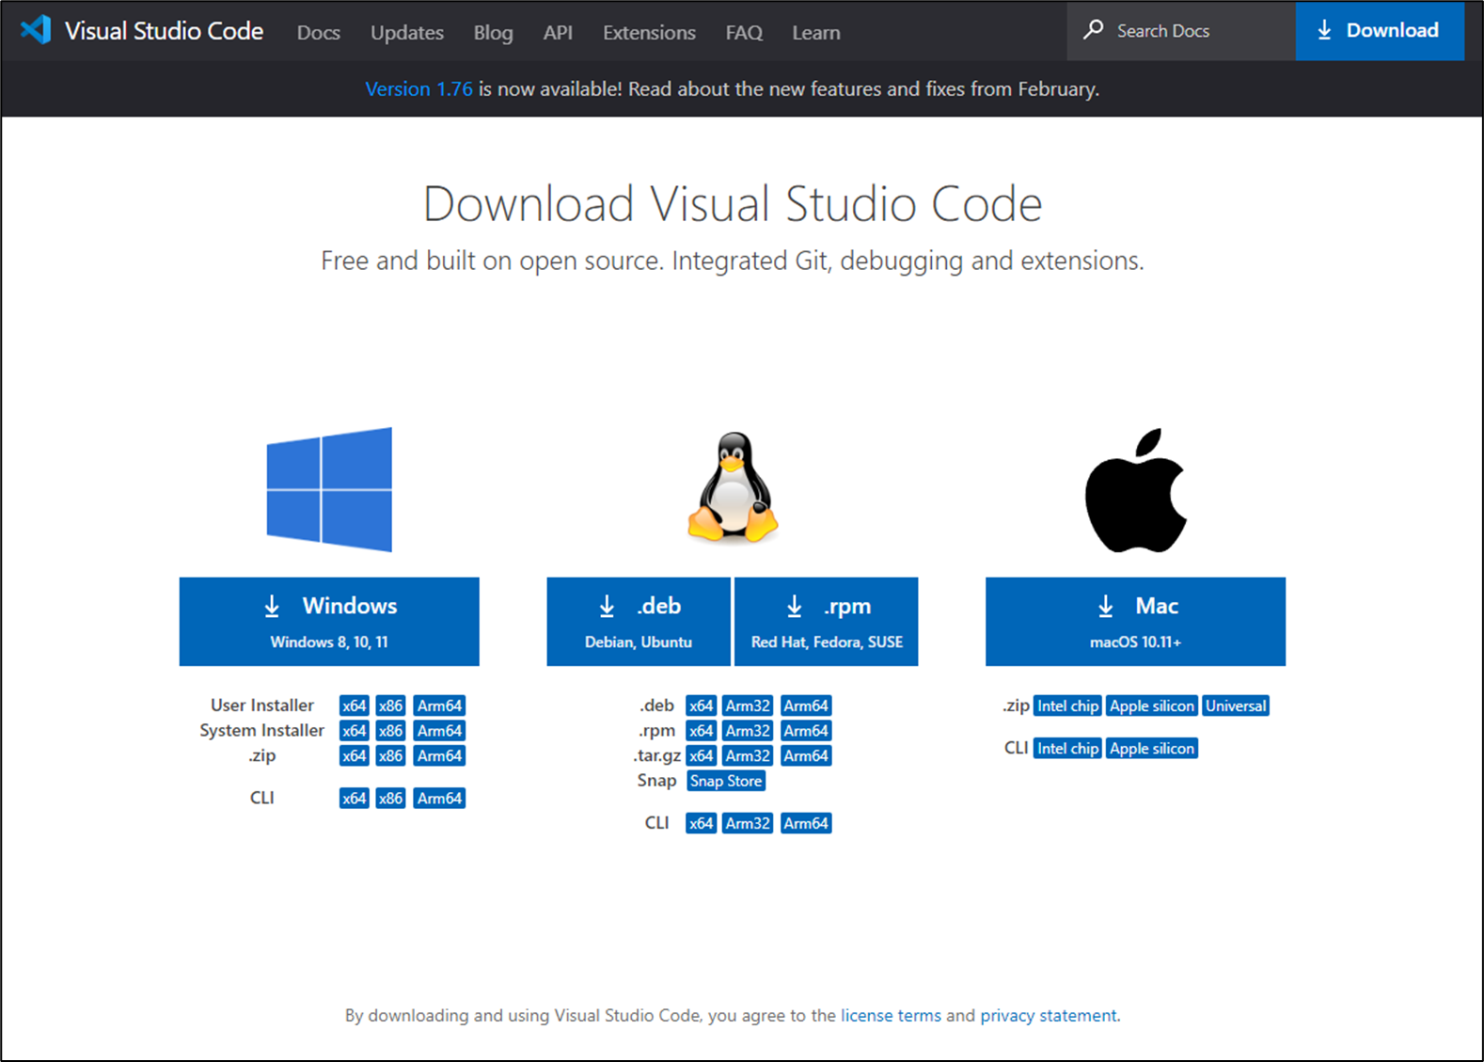This screenshot has width=1484, height=1062.
Task: Select Windows .zip Arm64
Action: click(x=439, y=755)
